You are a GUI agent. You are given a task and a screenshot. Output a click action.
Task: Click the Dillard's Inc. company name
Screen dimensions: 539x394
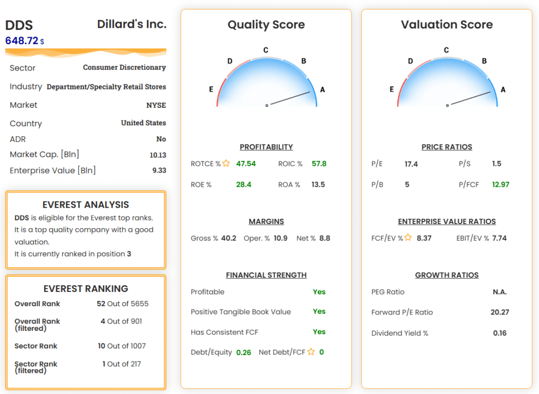pyautogui.click(x=132, y=24)
